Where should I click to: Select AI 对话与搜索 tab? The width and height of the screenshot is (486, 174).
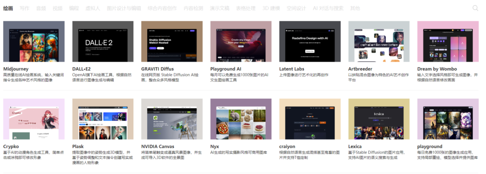[x=328, y=9]
